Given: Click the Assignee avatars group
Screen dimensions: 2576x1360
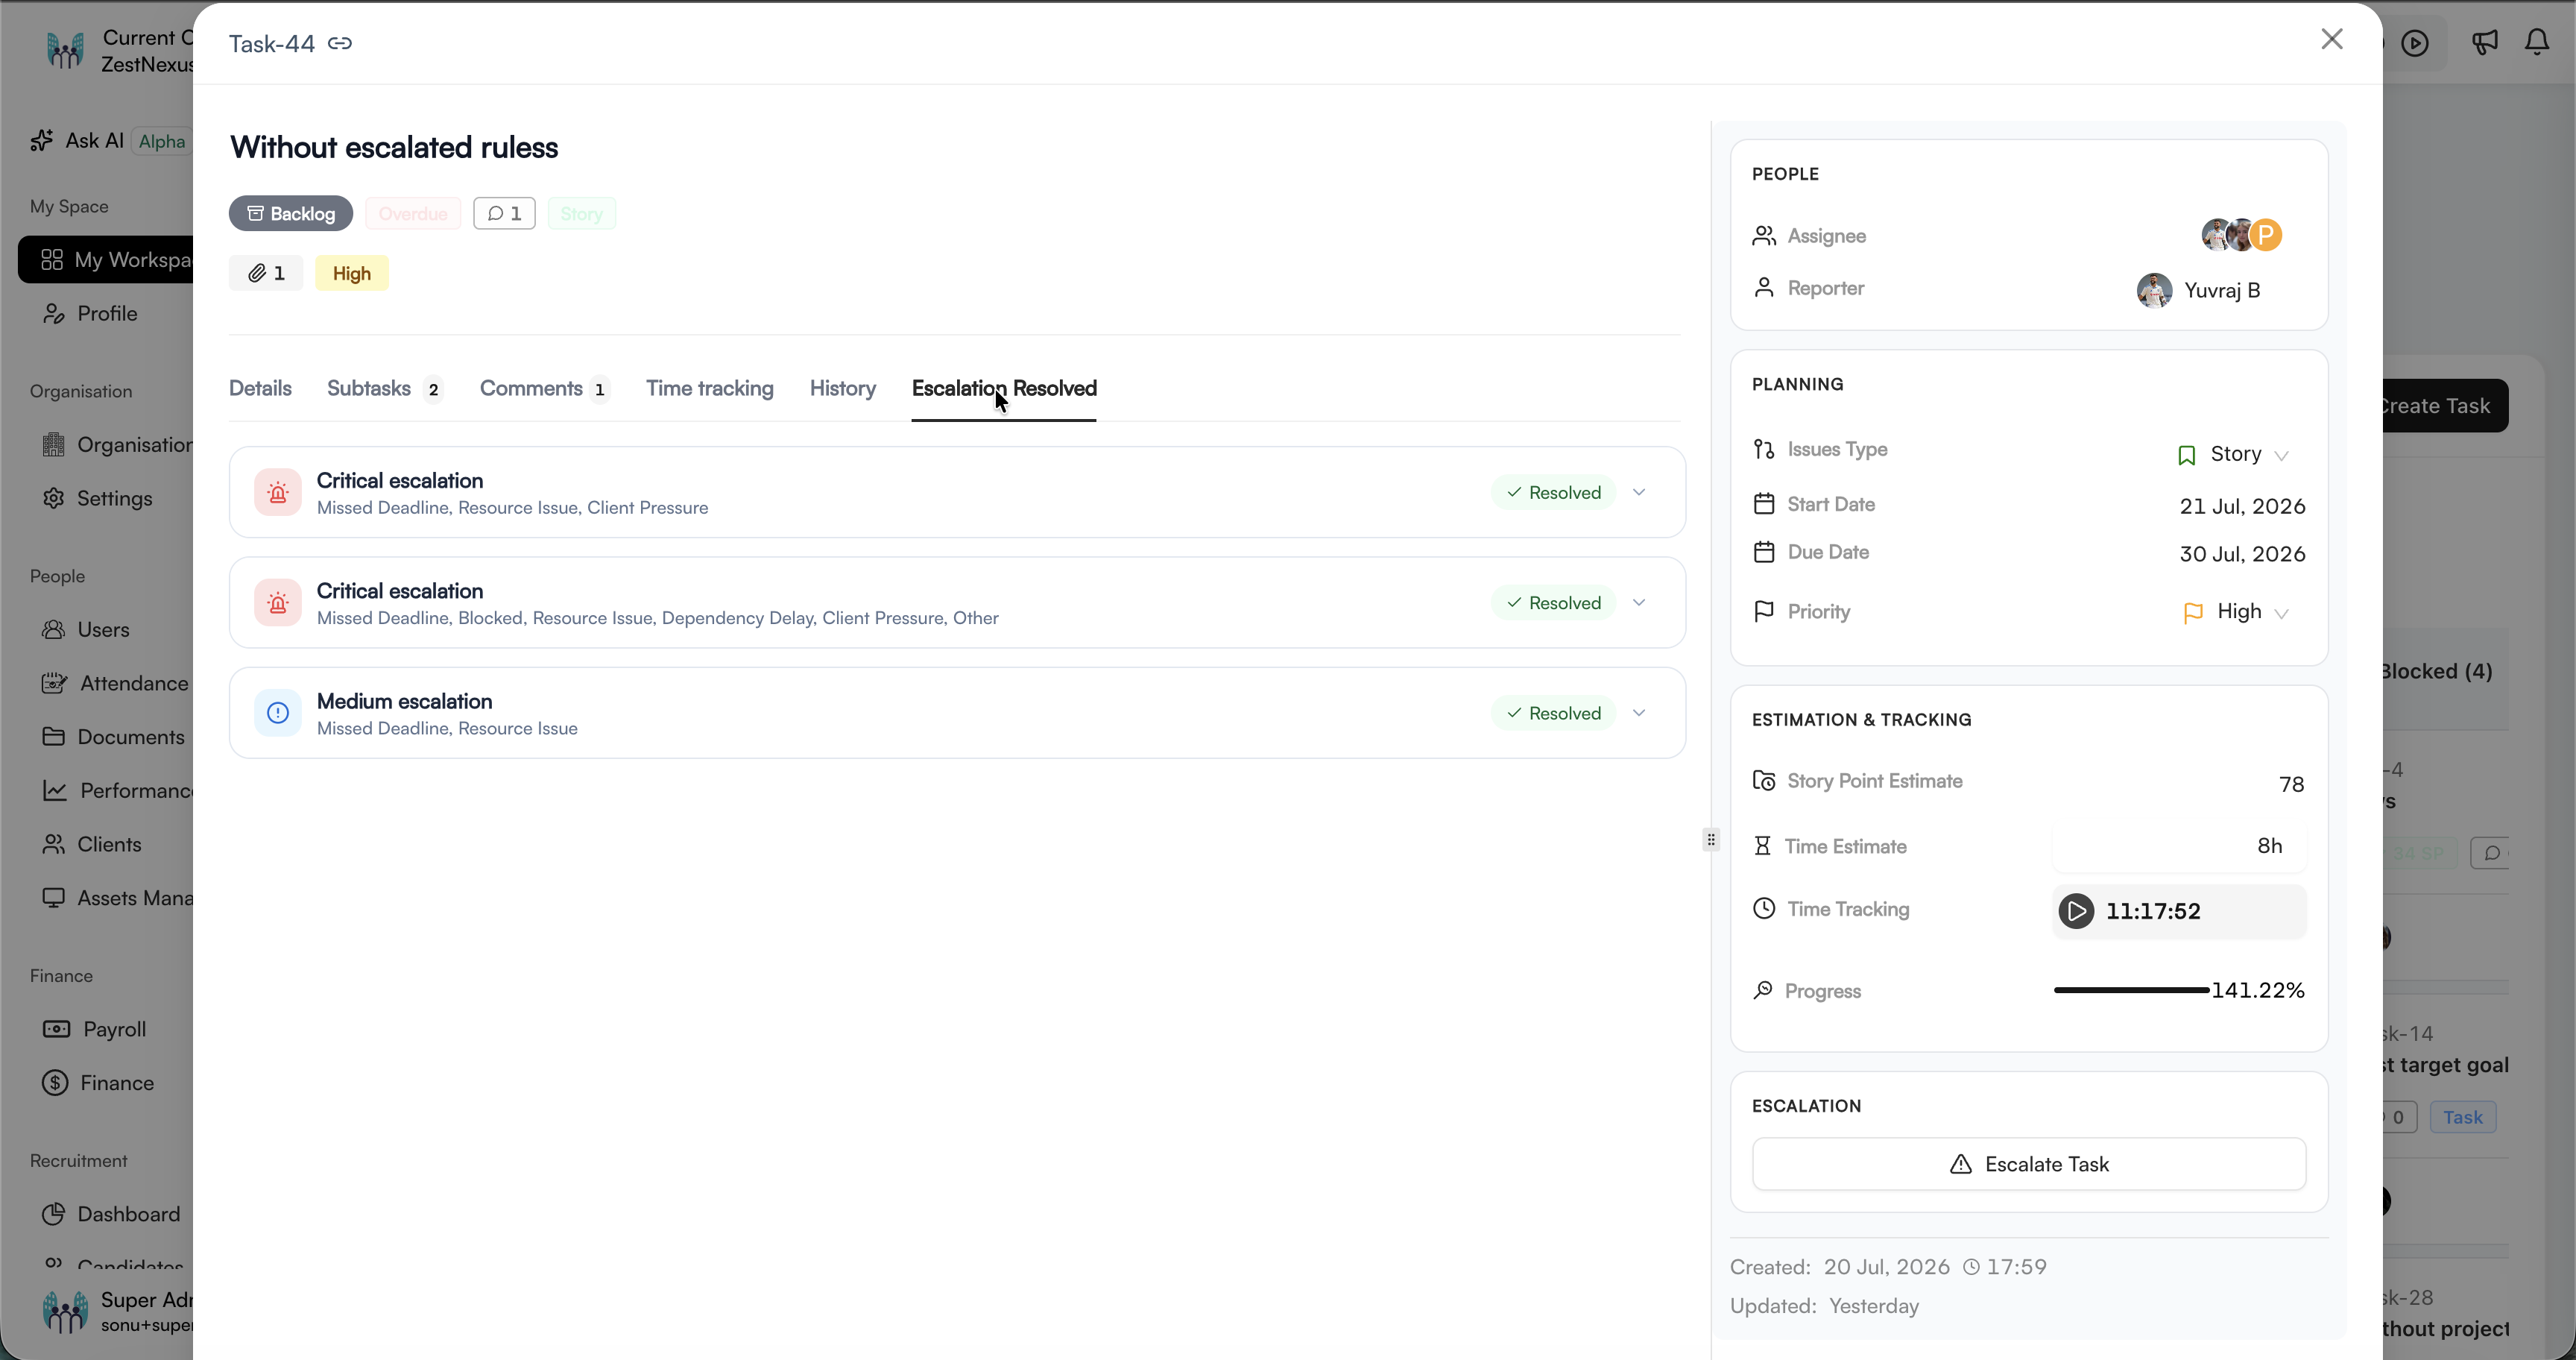Looking at the screenshot, I should tap(2241, 235).
